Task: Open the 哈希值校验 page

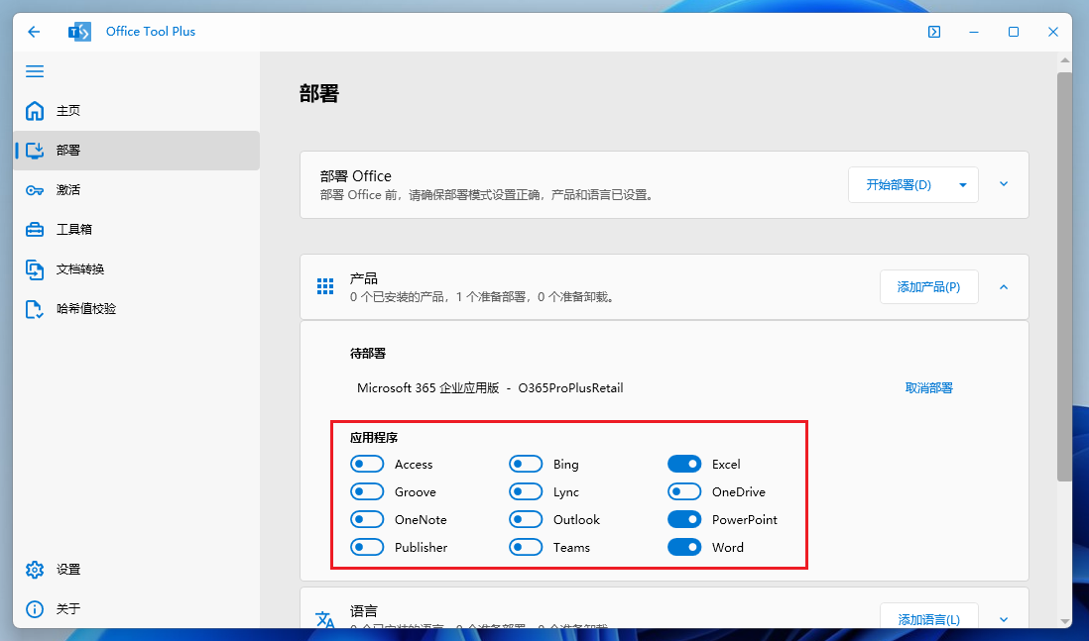Action: (x=136, y=309)
